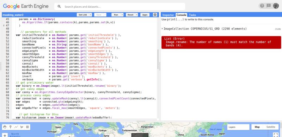Click the horizontal panel resize handle
Screen dimensions: 282x137
tap(141, 122)
